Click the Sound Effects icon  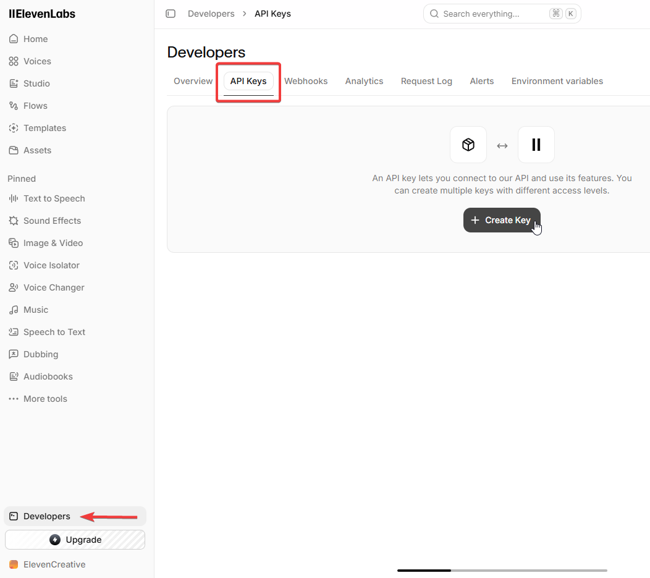click(x=14, y=221)
